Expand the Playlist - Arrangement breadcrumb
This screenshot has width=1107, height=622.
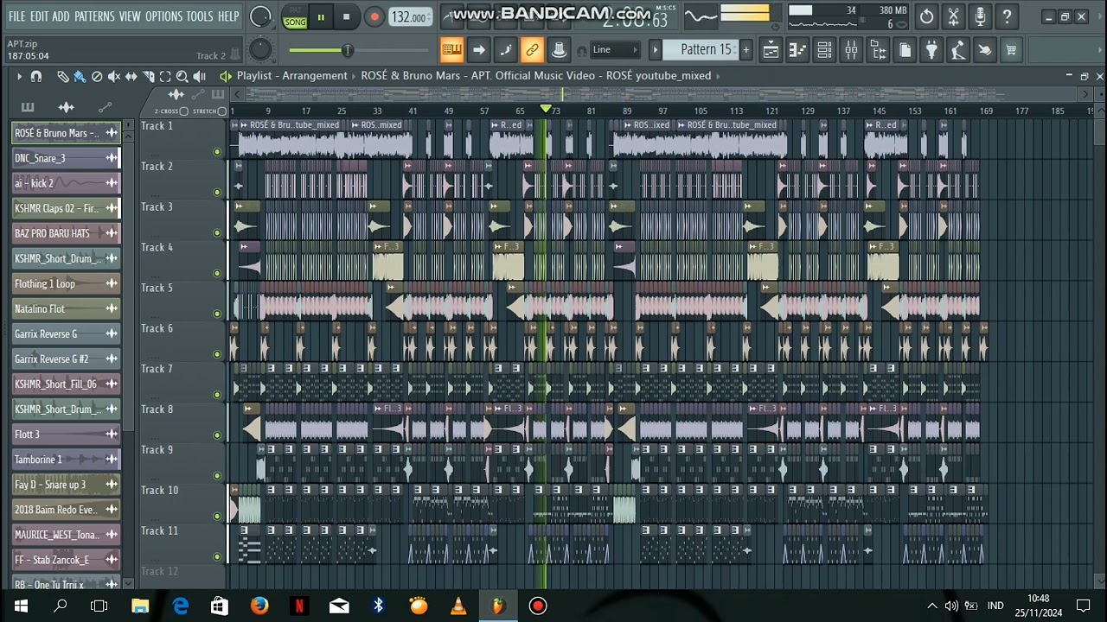pos(292,76)
